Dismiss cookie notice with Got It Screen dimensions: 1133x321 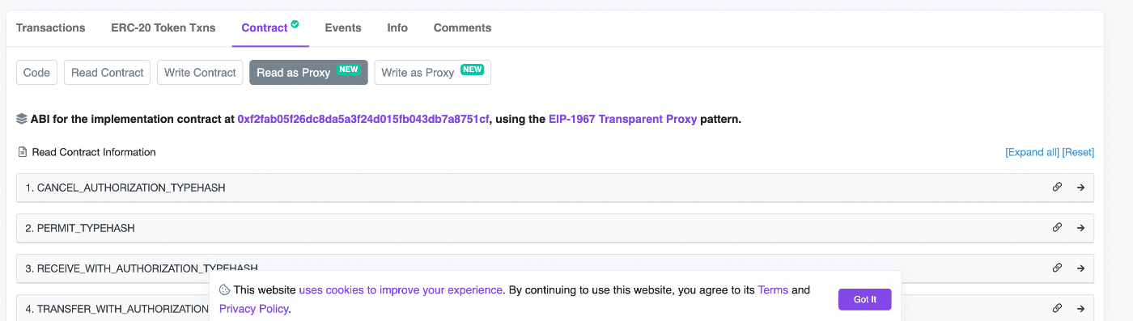point(864,299)
